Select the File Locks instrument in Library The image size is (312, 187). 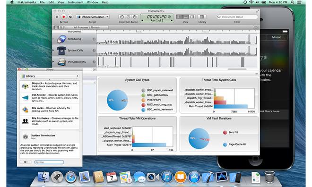tap(50, 110)
